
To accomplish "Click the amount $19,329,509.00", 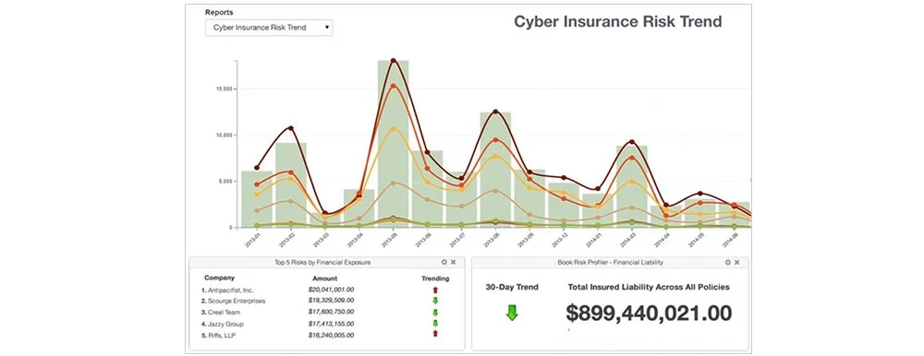I will (331, 301).
